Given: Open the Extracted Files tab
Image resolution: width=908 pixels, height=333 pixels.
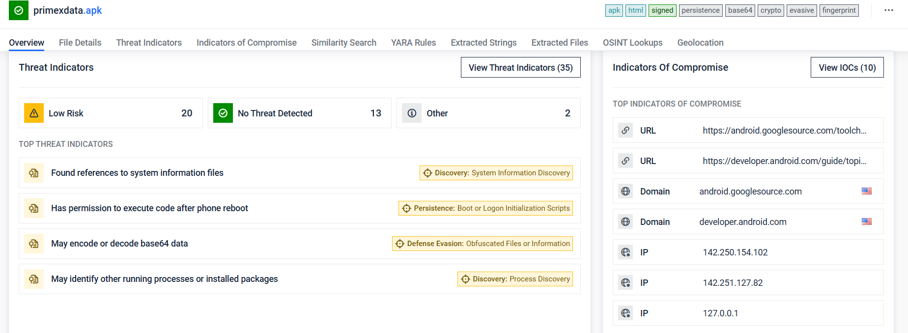Looking at the screenshot, I should click(x=560, y=43).
